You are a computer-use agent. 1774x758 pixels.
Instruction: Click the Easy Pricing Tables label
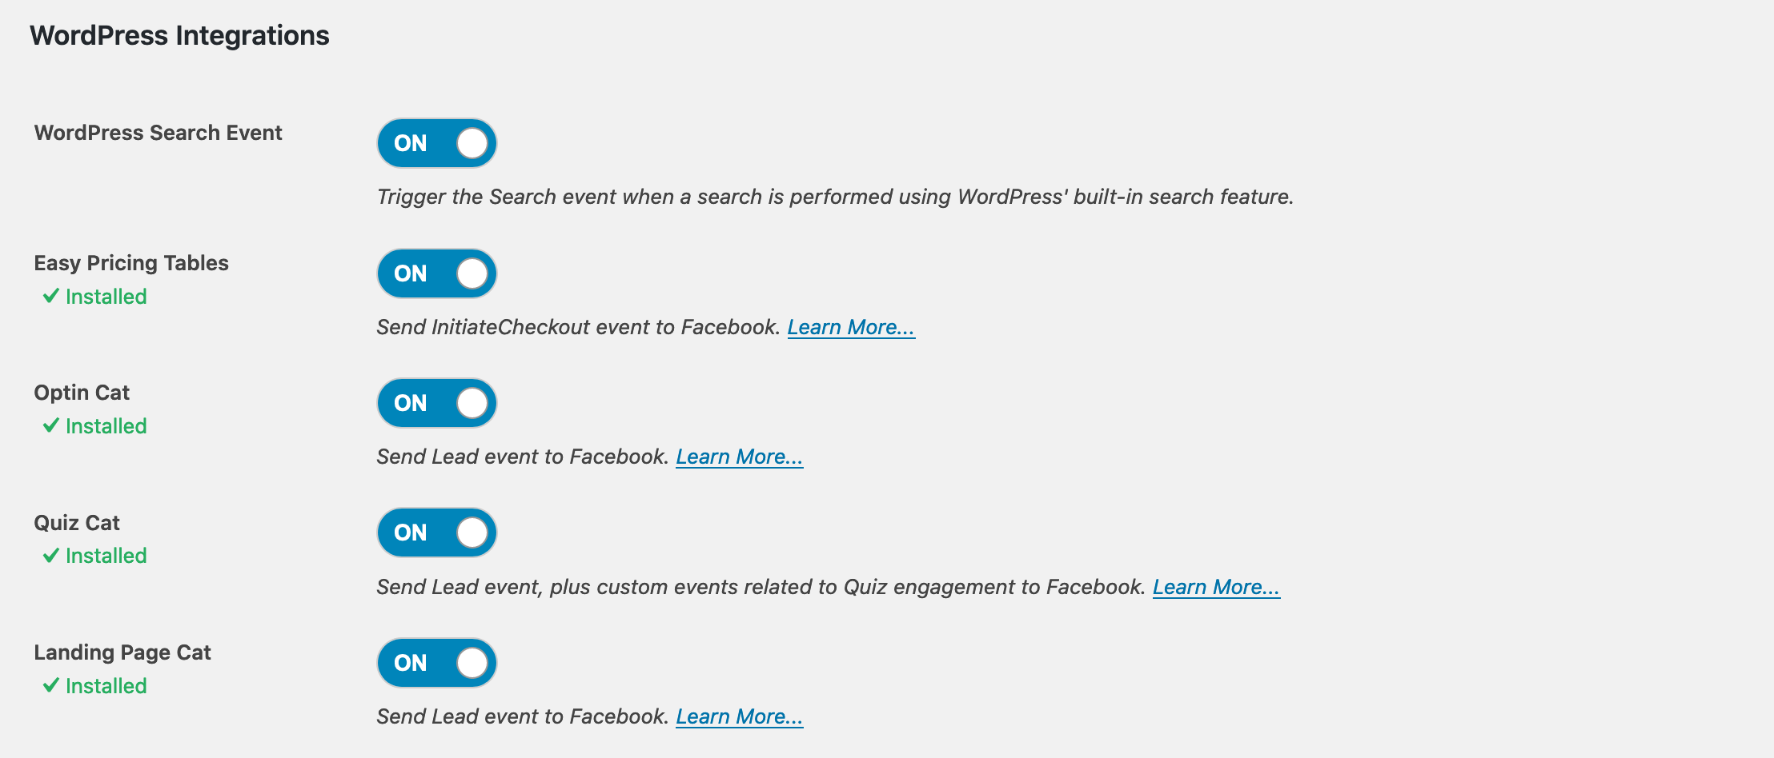131,263
